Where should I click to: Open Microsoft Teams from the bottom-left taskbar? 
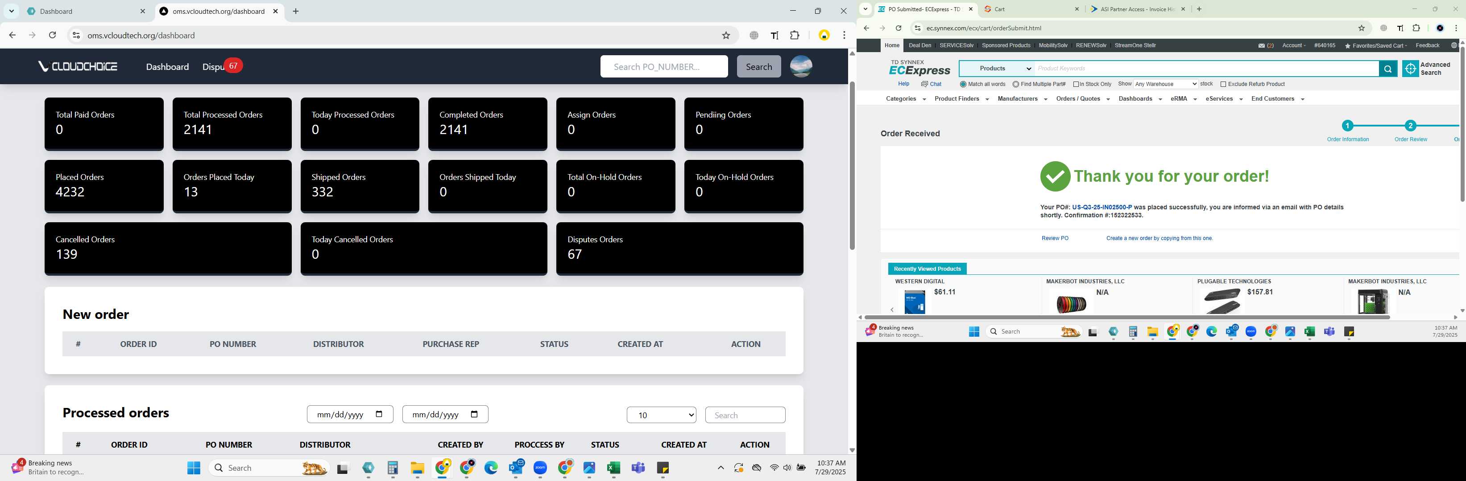(x=638, y=468)
